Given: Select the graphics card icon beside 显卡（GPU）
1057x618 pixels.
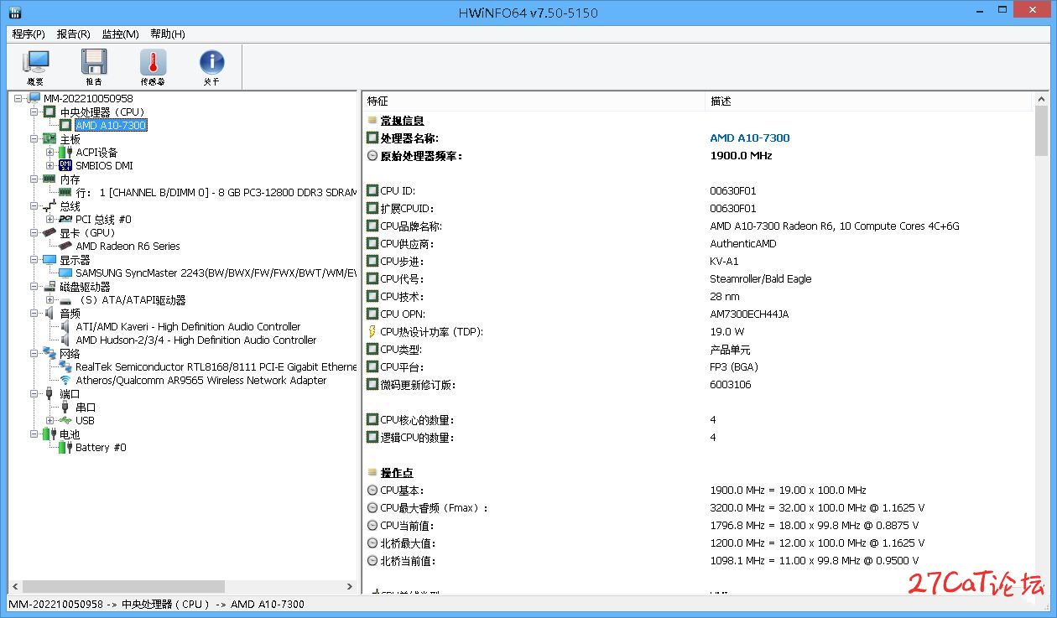Looking at the screenshot, I should (50, 232).
